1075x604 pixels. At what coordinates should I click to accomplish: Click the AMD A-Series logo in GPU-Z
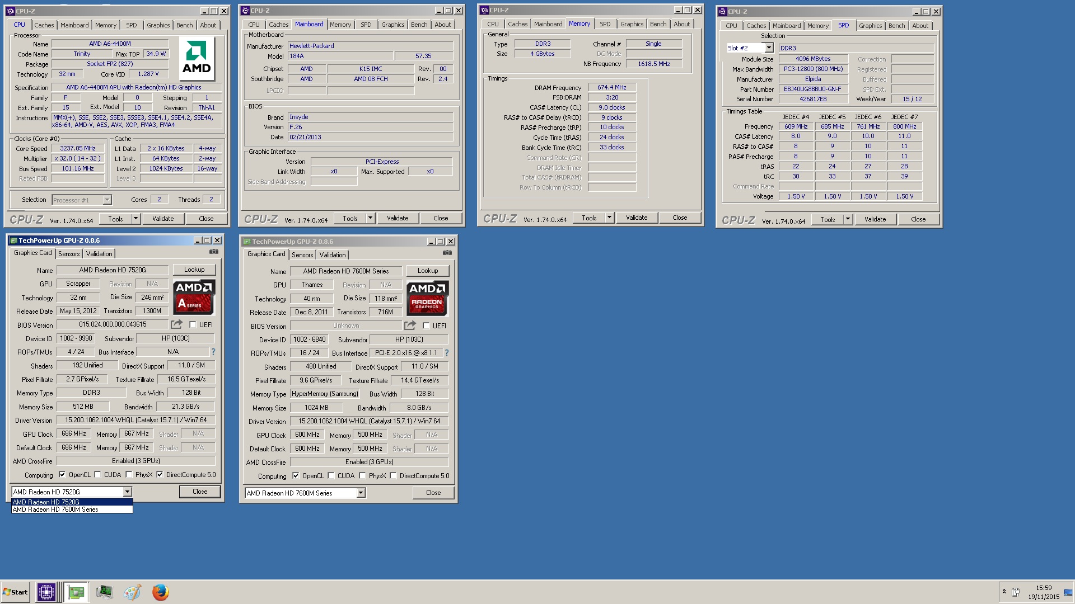coord(194,297)
